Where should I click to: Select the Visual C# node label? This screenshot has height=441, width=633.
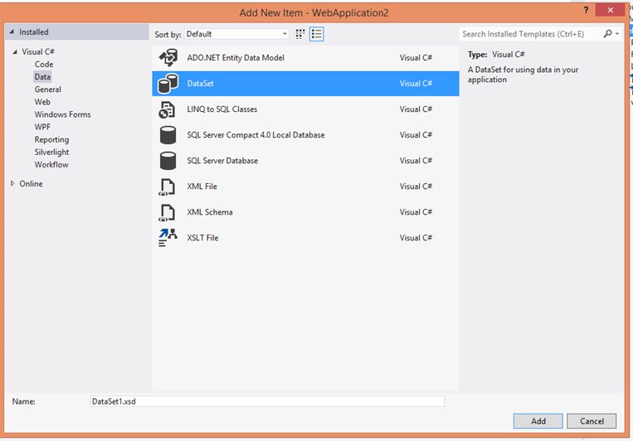38,51
